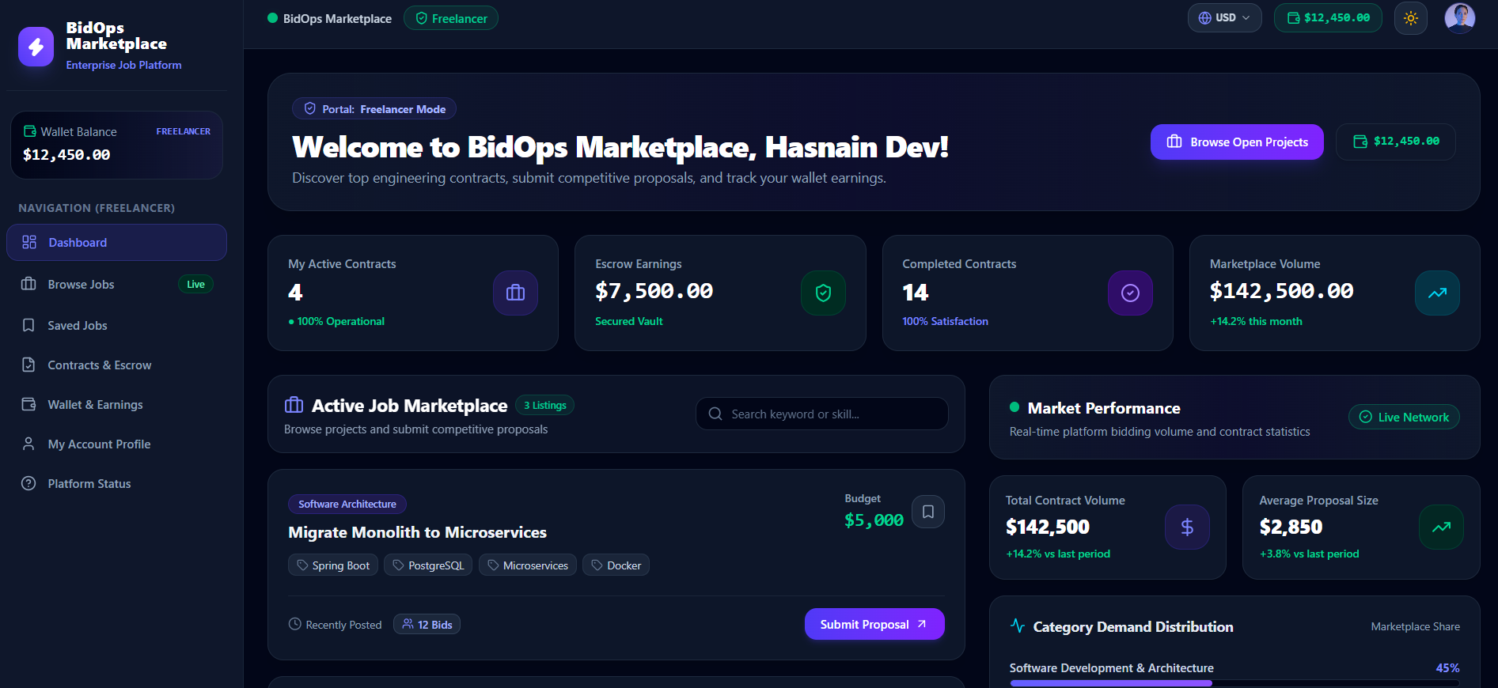Open Saved Jobs from the sidebar
The image size is (1498, 688).
[116, 326]
